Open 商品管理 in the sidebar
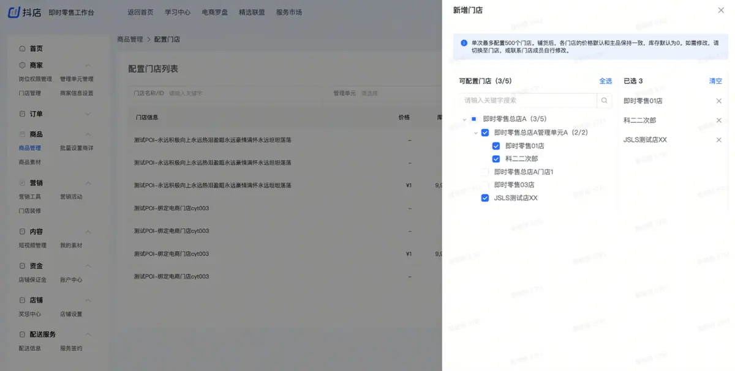The image size is (735, 371). [x=30, y=148]
